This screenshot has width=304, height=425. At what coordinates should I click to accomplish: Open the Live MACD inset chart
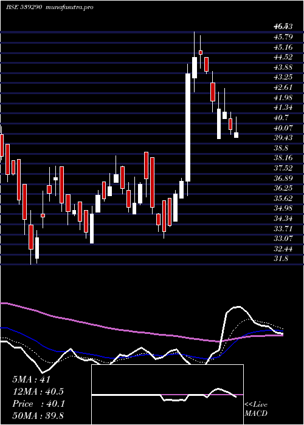click(x=167, y=395)
